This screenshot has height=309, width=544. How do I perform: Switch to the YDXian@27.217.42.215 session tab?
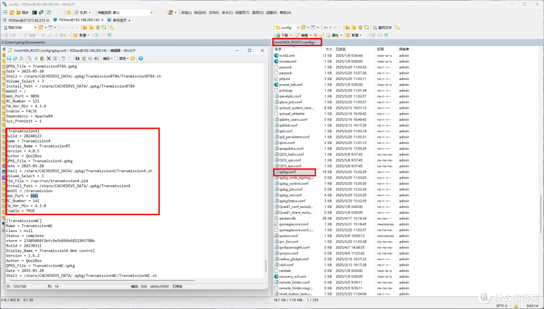[26, 20]
